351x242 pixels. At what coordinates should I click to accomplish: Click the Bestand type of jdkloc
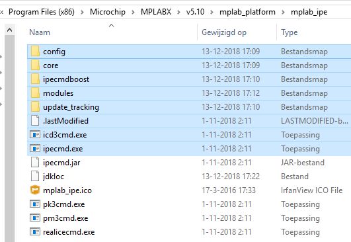tap(295, 177)
